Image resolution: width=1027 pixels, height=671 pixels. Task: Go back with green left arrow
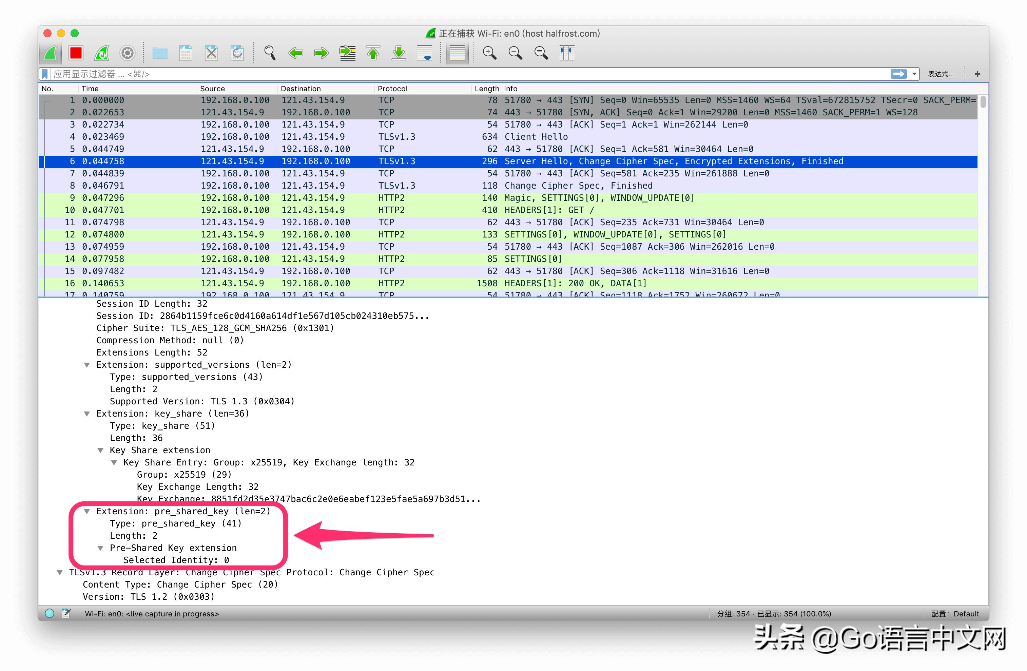[296, 53]
